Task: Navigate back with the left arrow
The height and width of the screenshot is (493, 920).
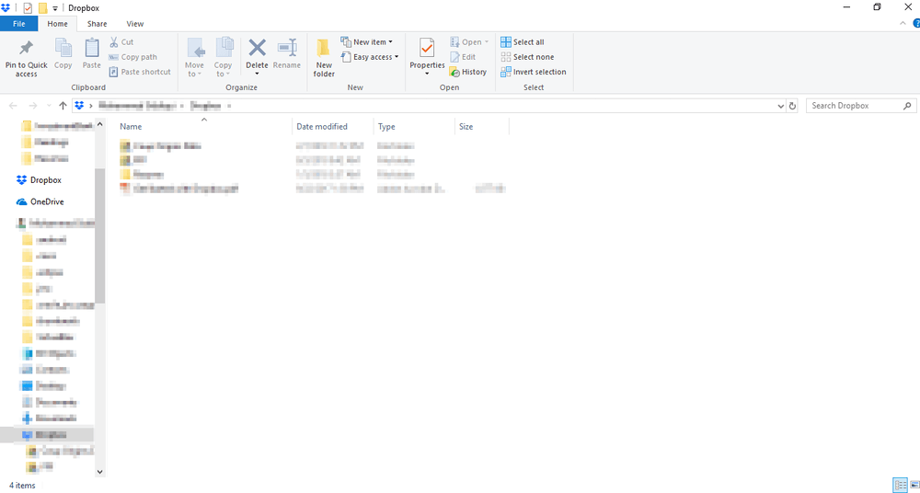Action: pos(14,106)
